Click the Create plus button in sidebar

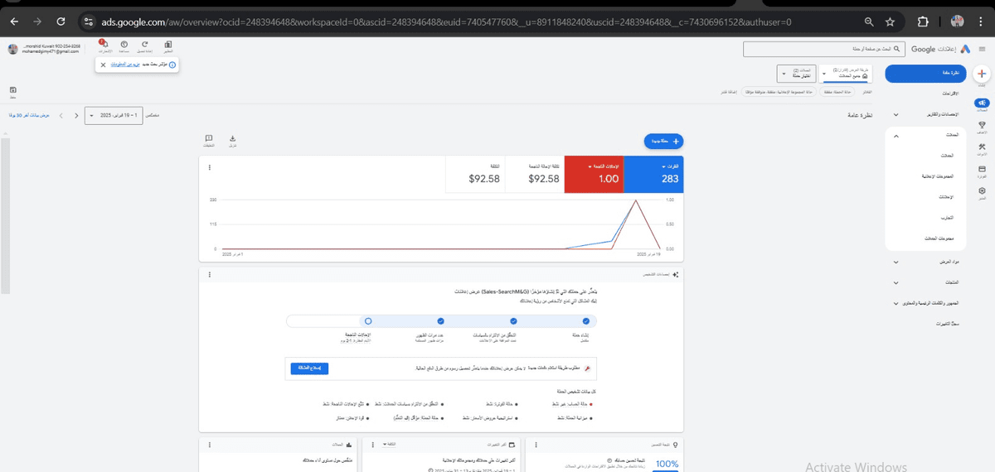[x=982, y=73]
